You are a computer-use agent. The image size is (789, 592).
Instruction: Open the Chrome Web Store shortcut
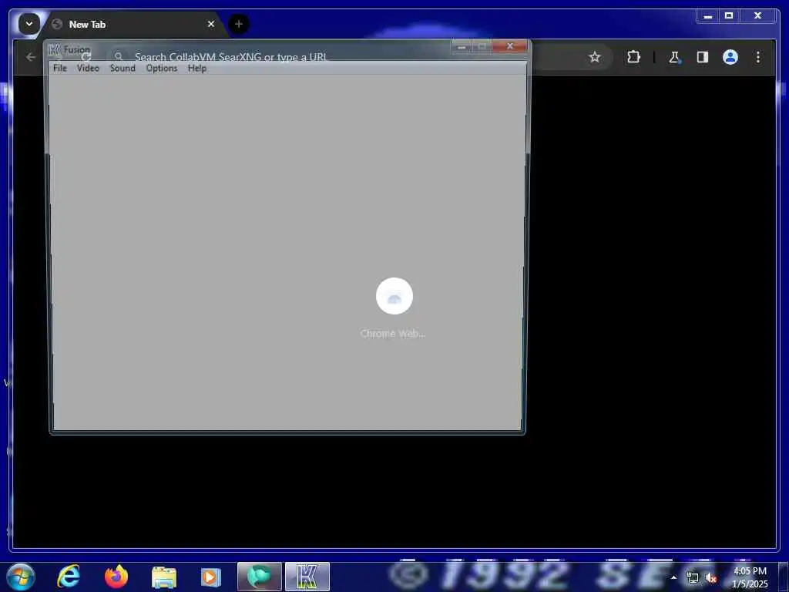coord(394,307)
